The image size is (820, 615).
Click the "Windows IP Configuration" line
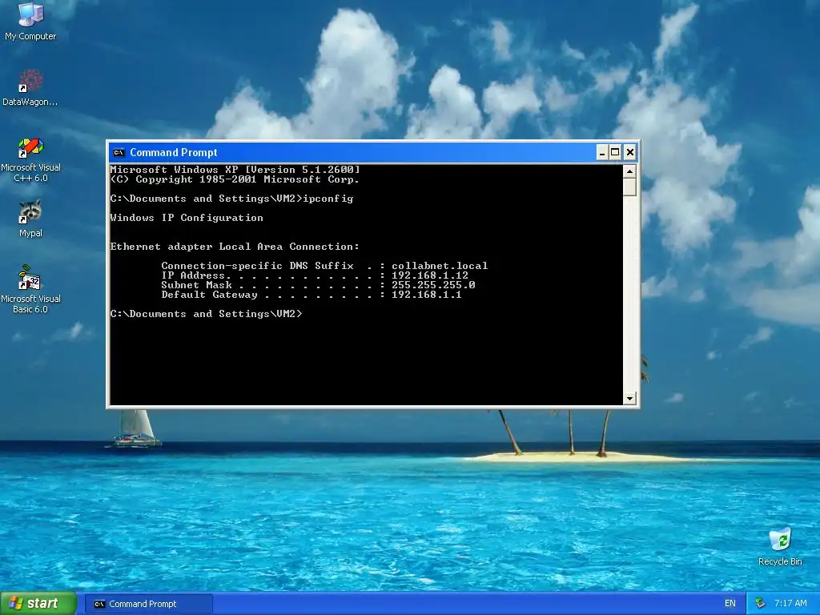pos(187,218)
